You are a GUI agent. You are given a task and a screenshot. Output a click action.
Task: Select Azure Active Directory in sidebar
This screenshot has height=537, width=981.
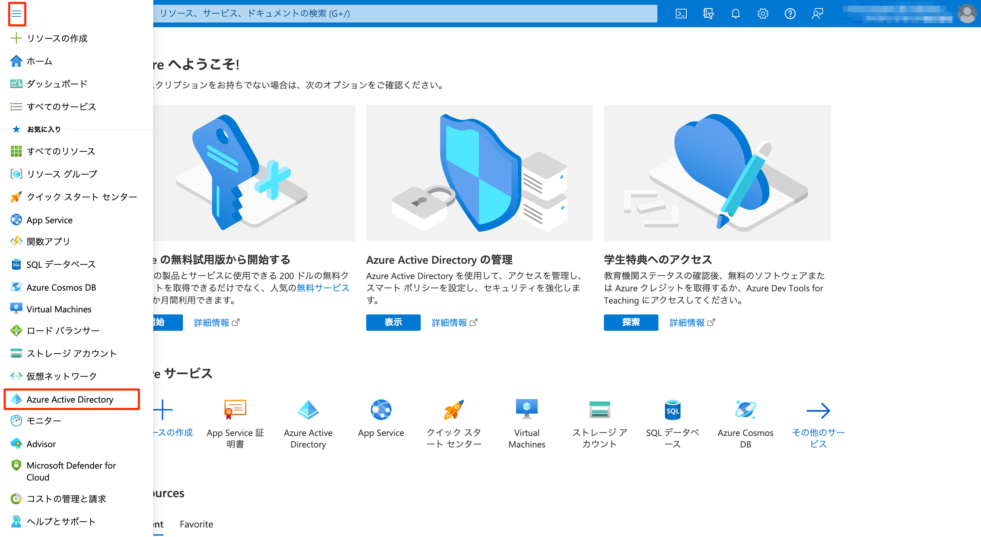[x=70, y=399]
